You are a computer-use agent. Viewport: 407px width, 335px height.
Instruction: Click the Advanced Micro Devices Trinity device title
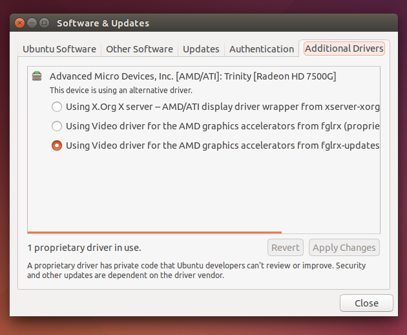[193, 76]
